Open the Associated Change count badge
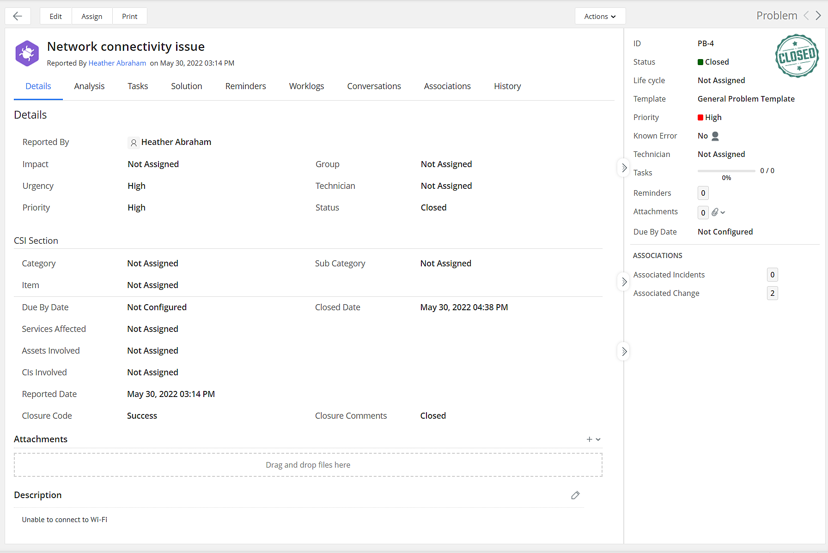 click(772, 293)
